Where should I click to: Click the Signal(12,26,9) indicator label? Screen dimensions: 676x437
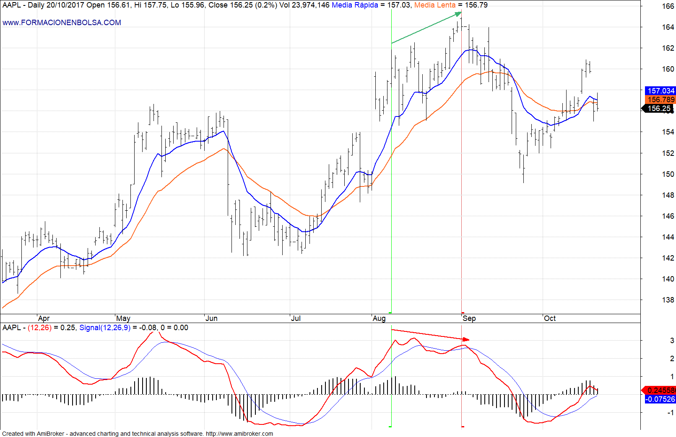(105, 328)
